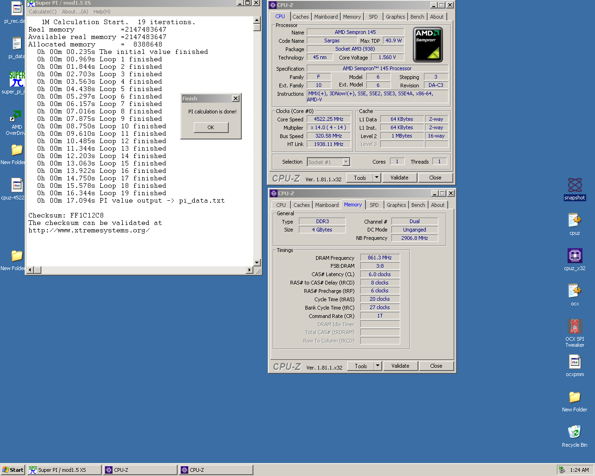Switch to Memory tab in upper CPU-Z
595x476 pixels.
click(352, 17)
